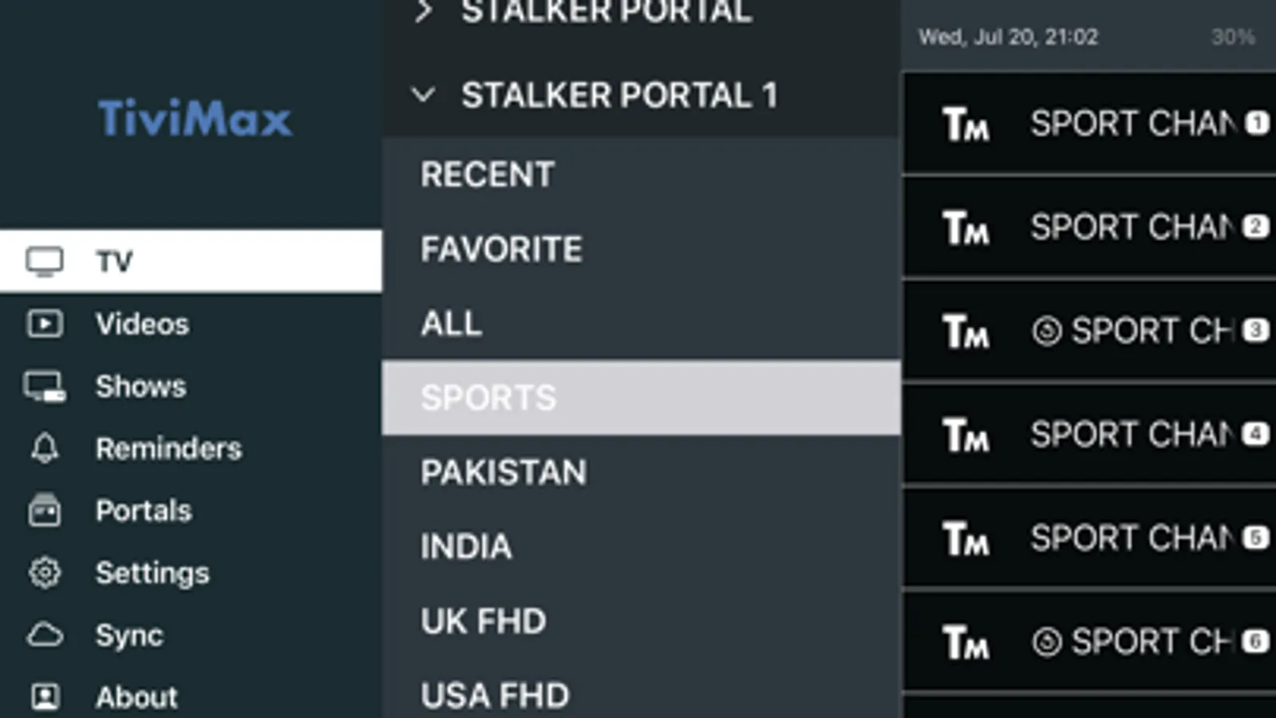Viewport: 1276px width, 718px height.
Task: Open the Portals menu label
Action: [144, 511]
